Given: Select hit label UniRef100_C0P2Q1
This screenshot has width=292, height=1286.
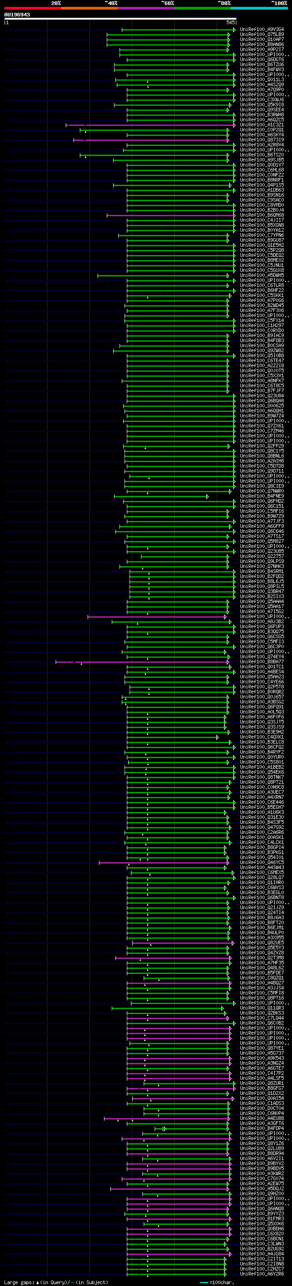Looking at the screenshot, I should click(262, 130).
